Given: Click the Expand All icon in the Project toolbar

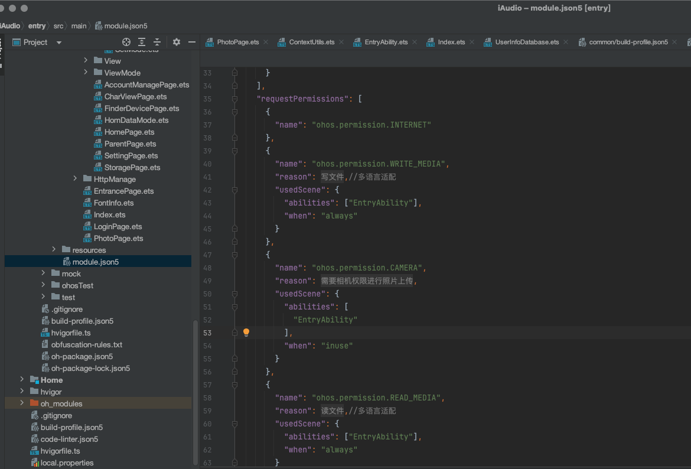Looking at the screenshot, I should pos(142,42).
